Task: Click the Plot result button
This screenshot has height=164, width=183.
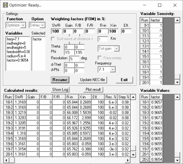Action: (x=93, y=90)
